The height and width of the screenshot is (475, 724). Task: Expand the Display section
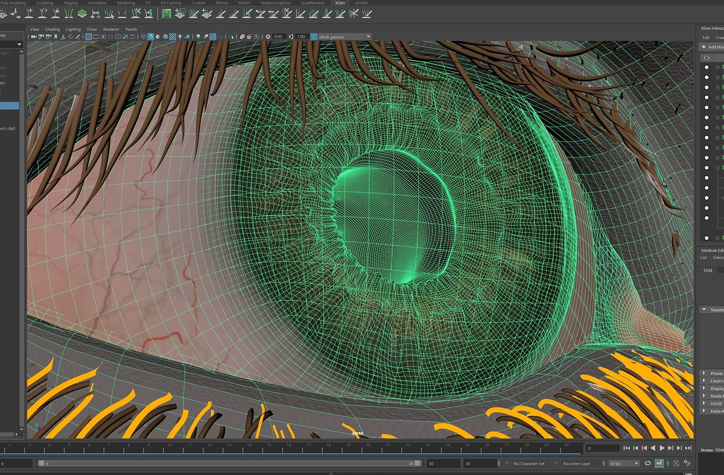[712, 388]
